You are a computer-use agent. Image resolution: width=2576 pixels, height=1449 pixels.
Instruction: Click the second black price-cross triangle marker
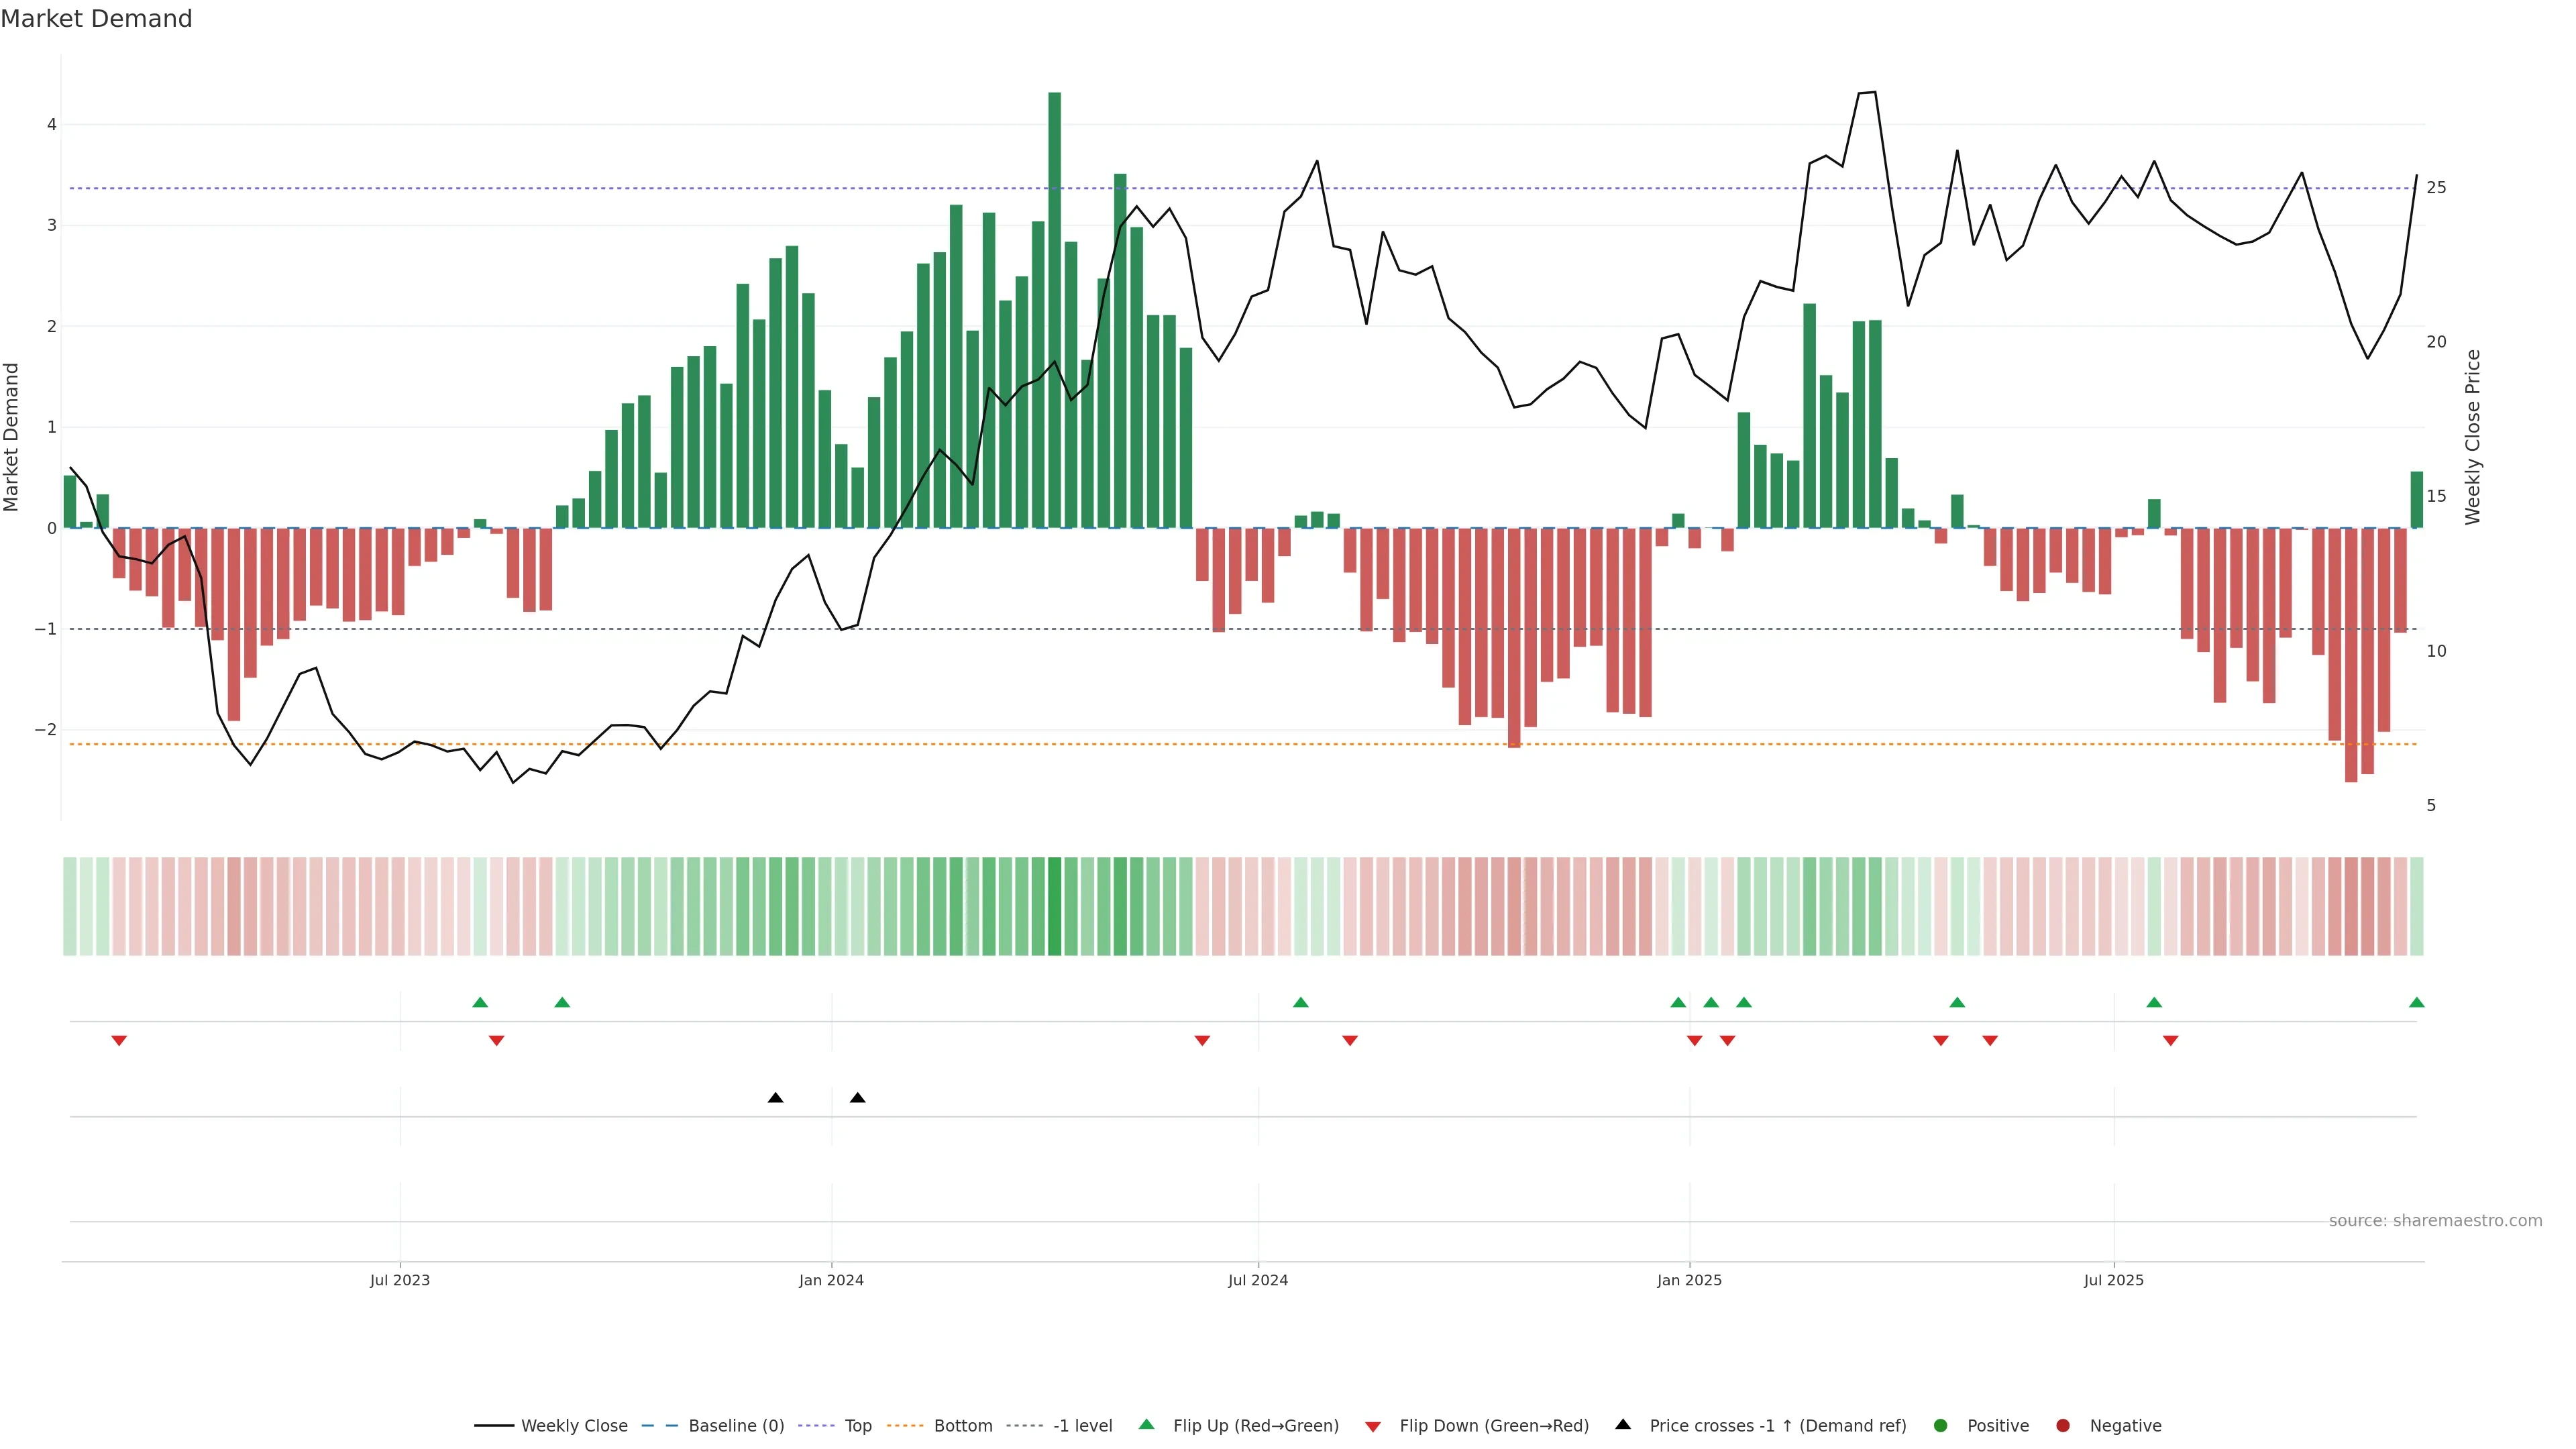pos(857,1098)
